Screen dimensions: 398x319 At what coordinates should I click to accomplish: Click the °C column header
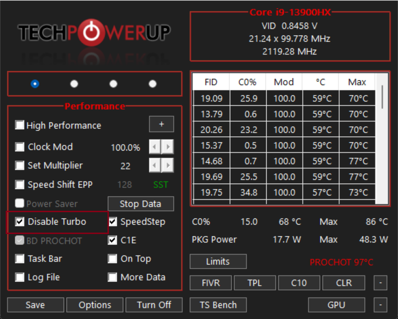[x=320, y=82]
